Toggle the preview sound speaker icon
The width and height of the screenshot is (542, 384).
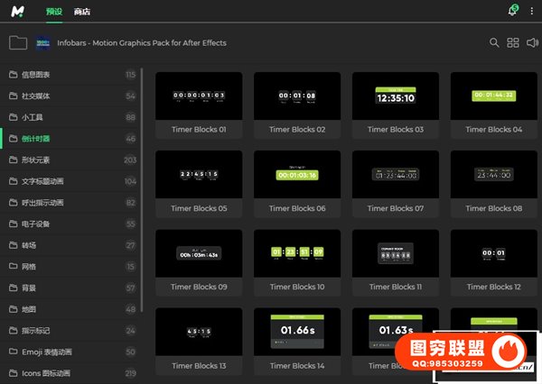point(532,42)
